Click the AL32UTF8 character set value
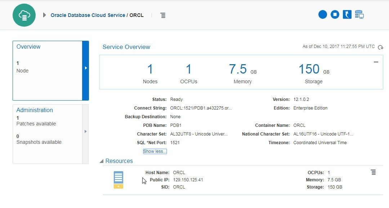389x208 pixels. [x=199, y=134]
